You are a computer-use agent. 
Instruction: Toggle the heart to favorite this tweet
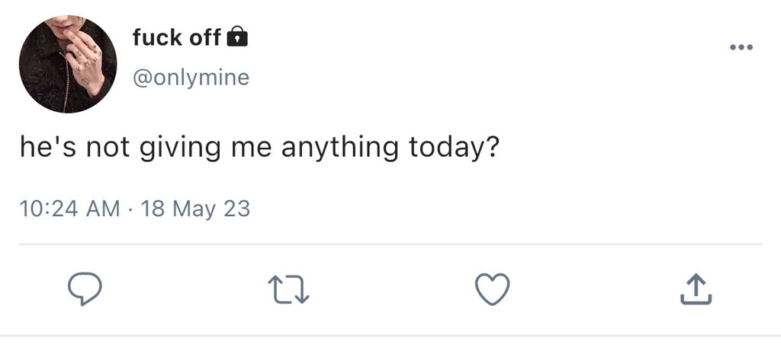(x=492, y=289)
